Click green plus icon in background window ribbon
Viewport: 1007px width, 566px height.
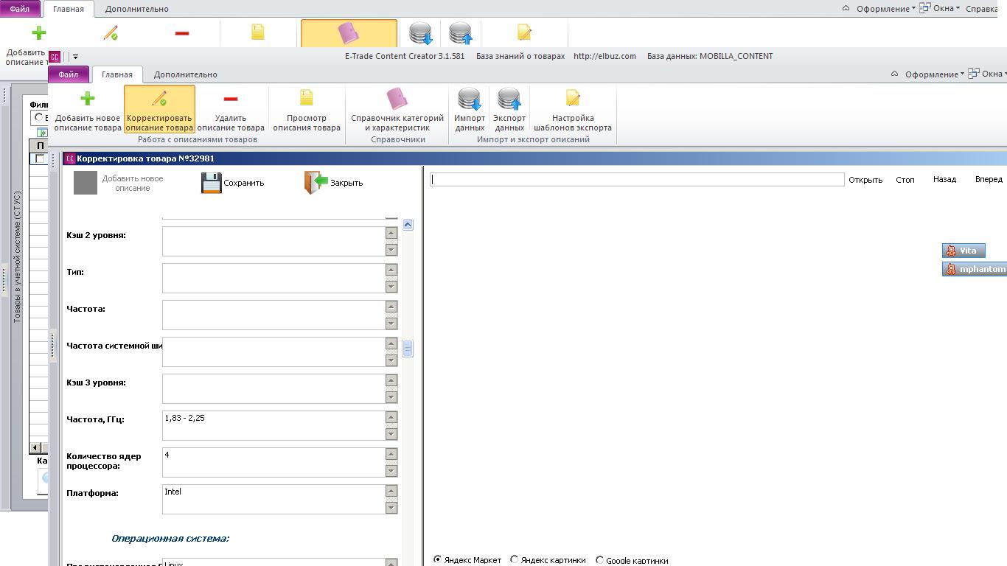[x=38, y=32]
